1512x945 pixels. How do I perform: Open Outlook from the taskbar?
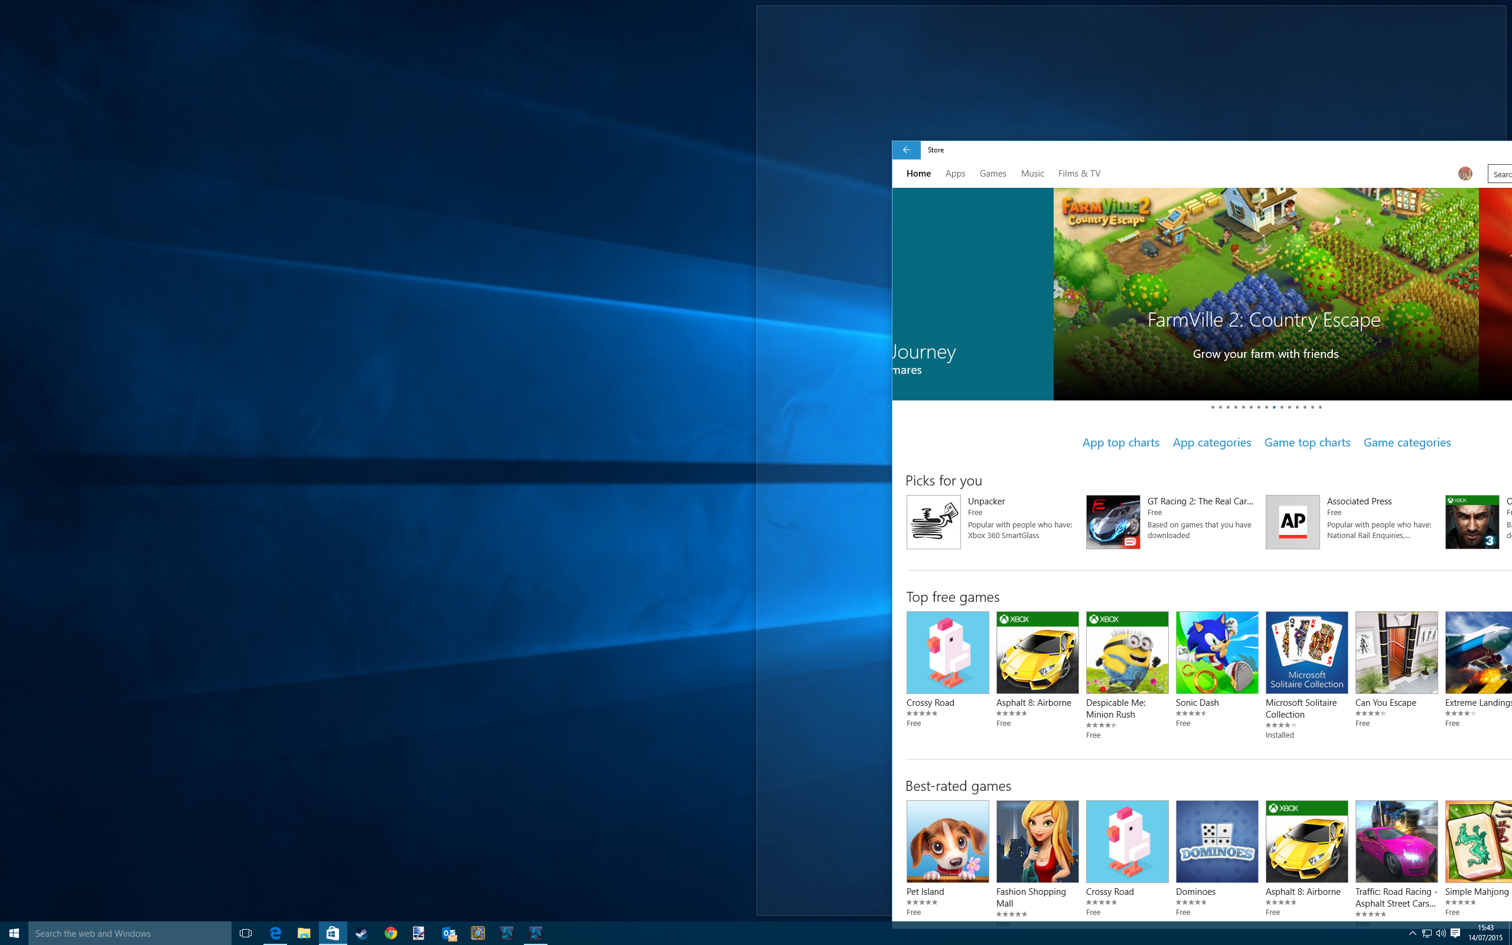tap(449, 933)
